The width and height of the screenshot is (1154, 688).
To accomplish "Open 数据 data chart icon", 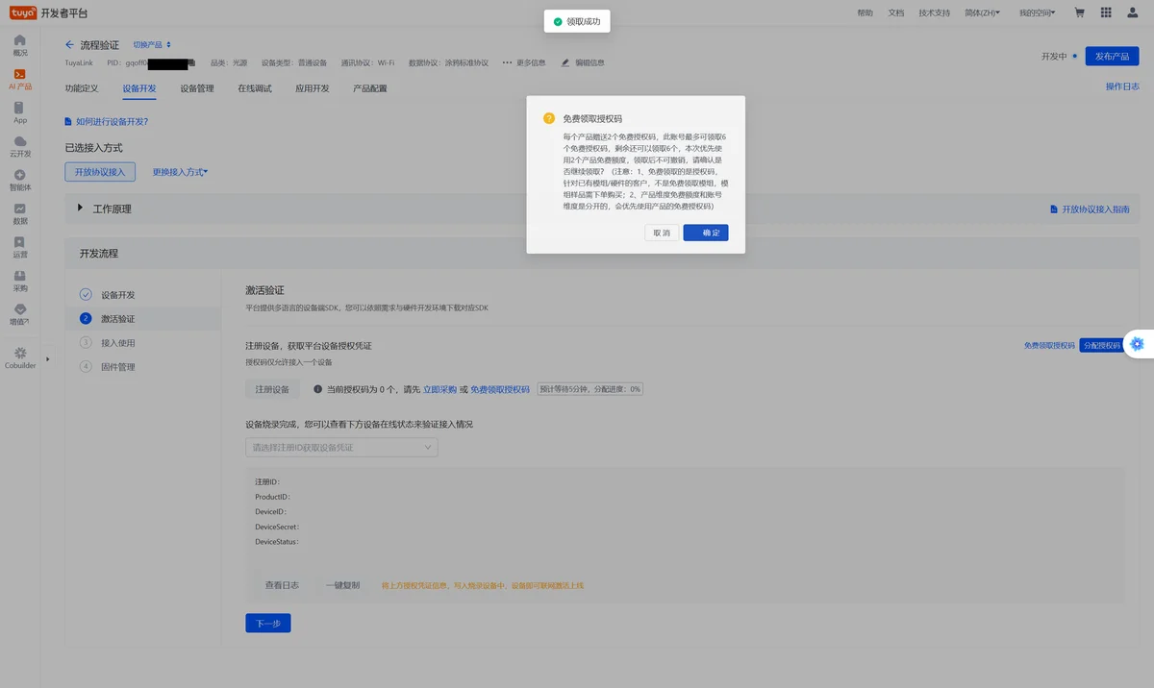I will tap(20, 209).
